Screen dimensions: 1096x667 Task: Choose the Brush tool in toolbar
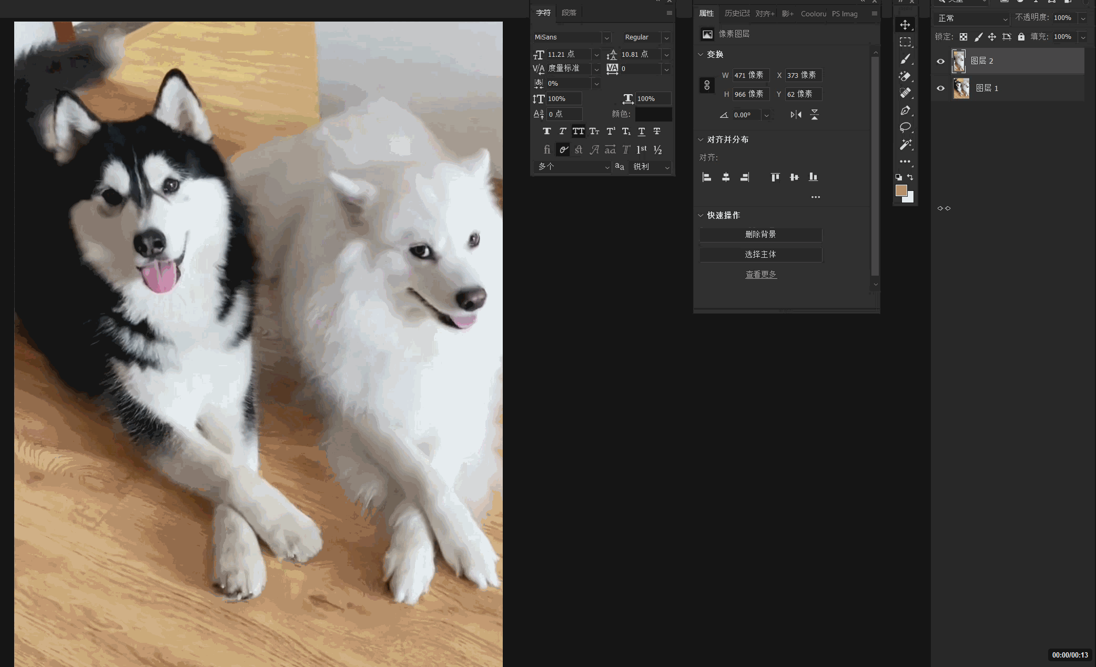point(905,59)
